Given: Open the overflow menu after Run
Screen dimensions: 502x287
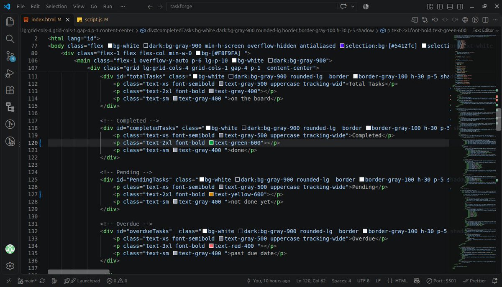Looking at the screenshot, I should pos(122,6).
